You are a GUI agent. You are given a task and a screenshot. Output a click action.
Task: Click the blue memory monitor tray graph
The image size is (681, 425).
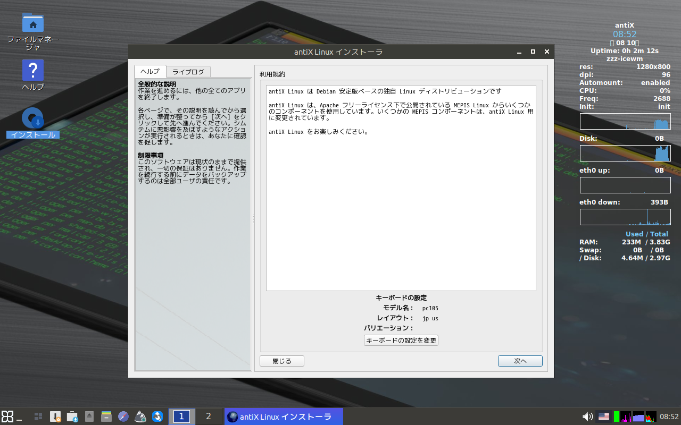point(638,416)
